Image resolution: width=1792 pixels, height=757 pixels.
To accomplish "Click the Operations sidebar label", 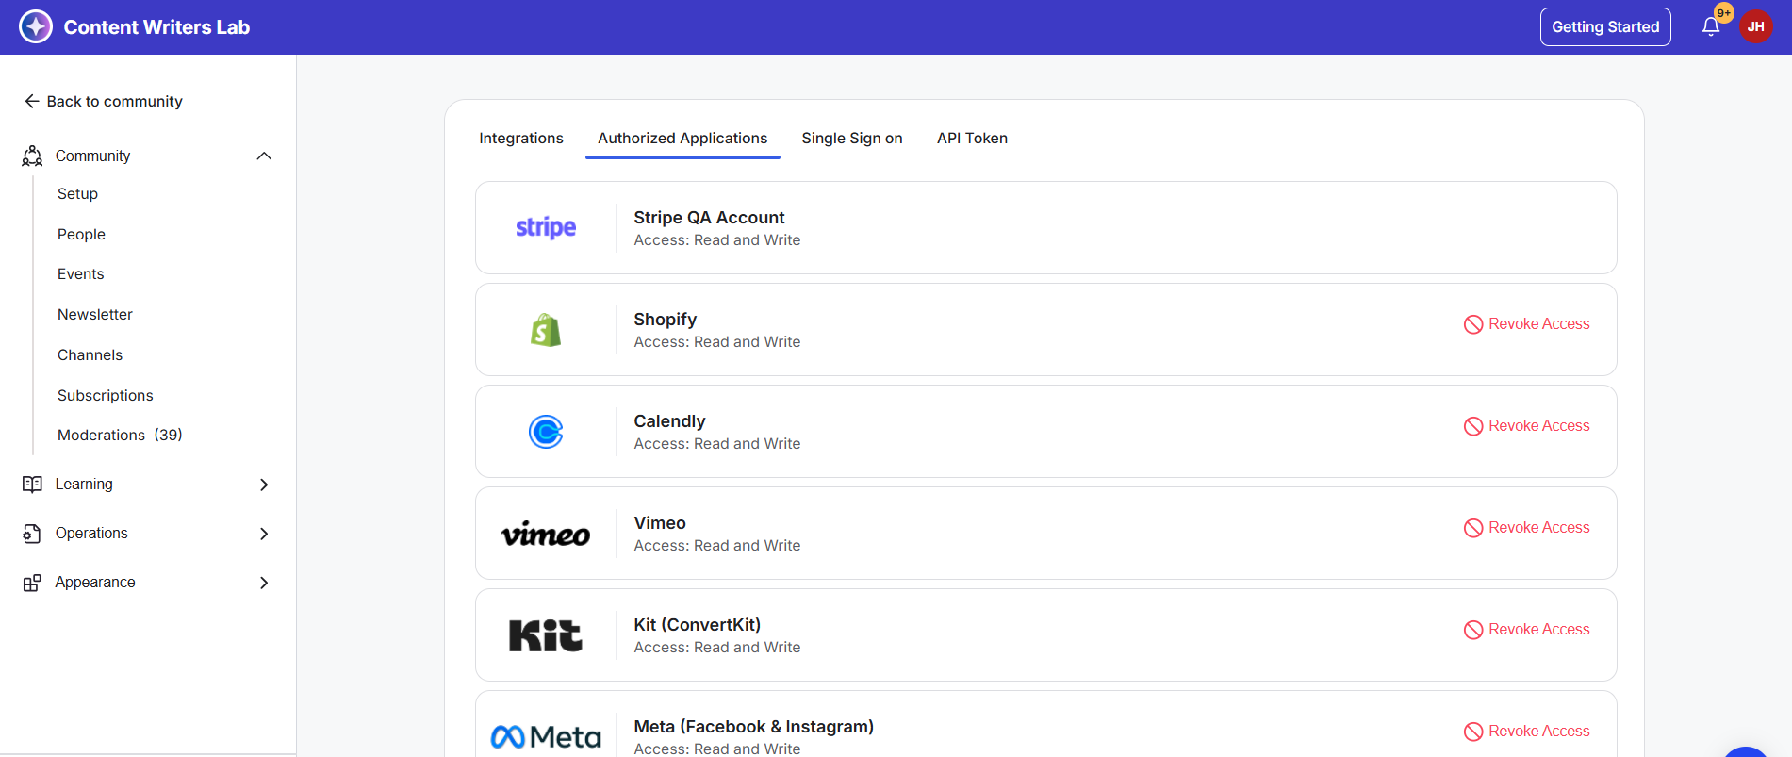I will coord(91,533).
